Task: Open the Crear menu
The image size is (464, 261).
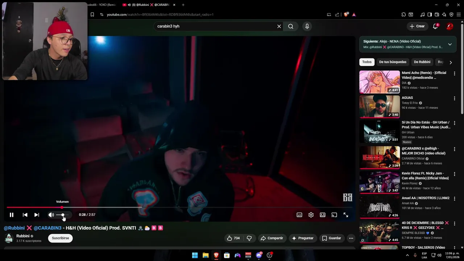Action: pos(417,26)
